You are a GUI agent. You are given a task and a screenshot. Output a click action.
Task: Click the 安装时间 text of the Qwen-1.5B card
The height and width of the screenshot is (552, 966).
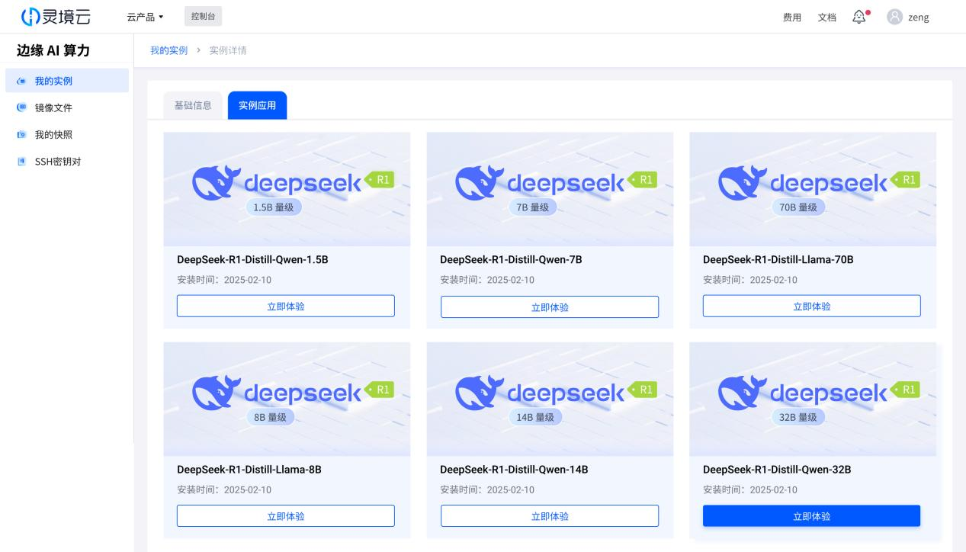click(x=224, y=280)
